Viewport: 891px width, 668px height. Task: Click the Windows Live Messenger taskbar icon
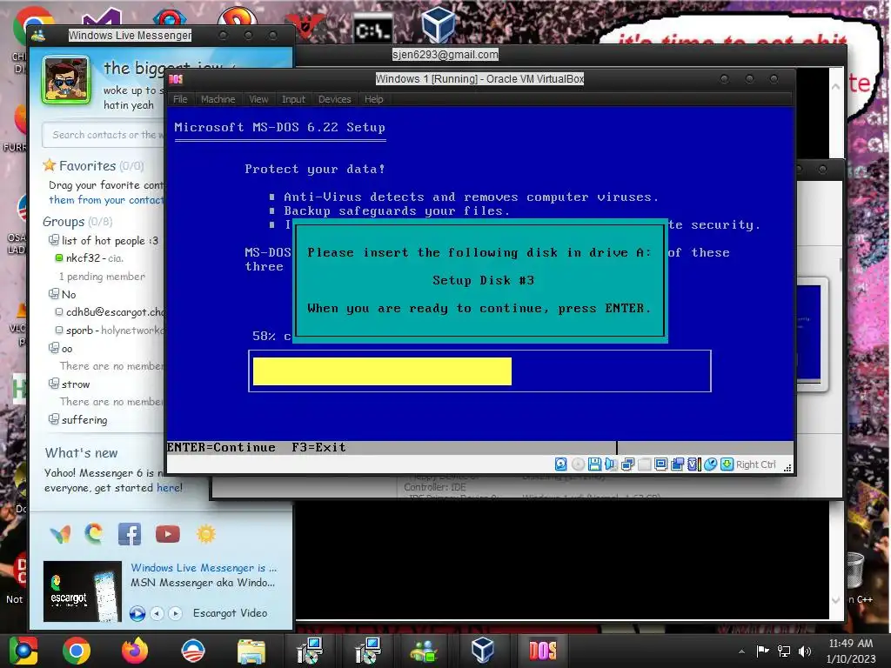click(x=424, y=651)
